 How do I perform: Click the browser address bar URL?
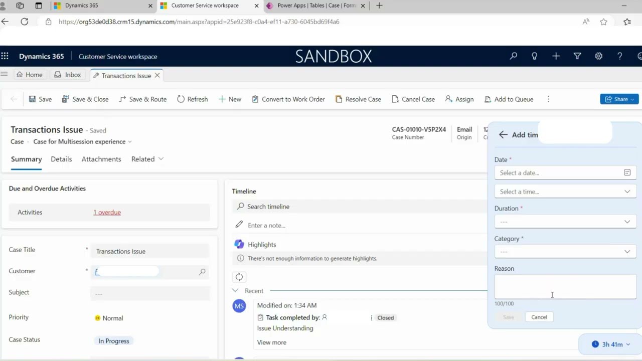tap(199, 22)
